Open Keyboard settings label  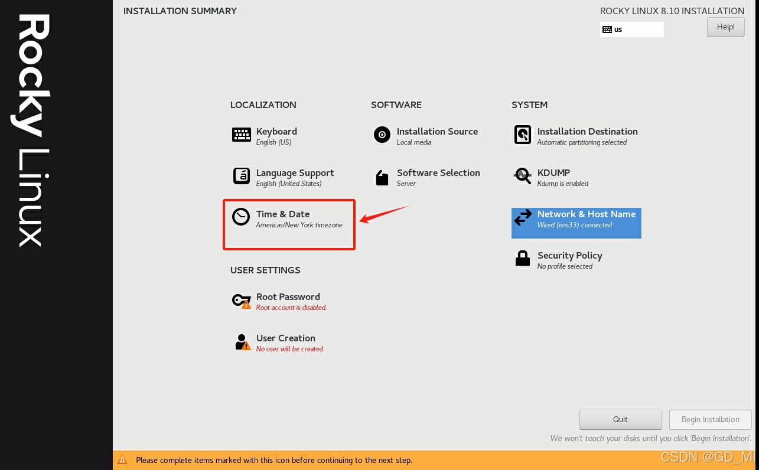276,132
